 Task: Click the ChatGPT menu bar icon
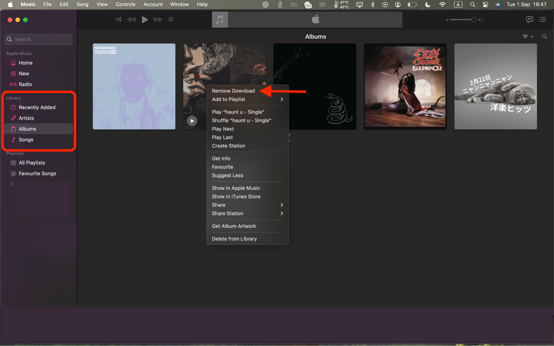pos(265,4)
